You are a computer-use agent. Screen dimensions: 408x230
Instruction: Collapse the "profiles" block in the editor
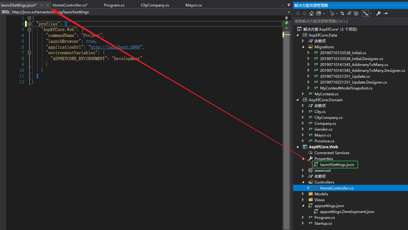(x=29, y=24)
